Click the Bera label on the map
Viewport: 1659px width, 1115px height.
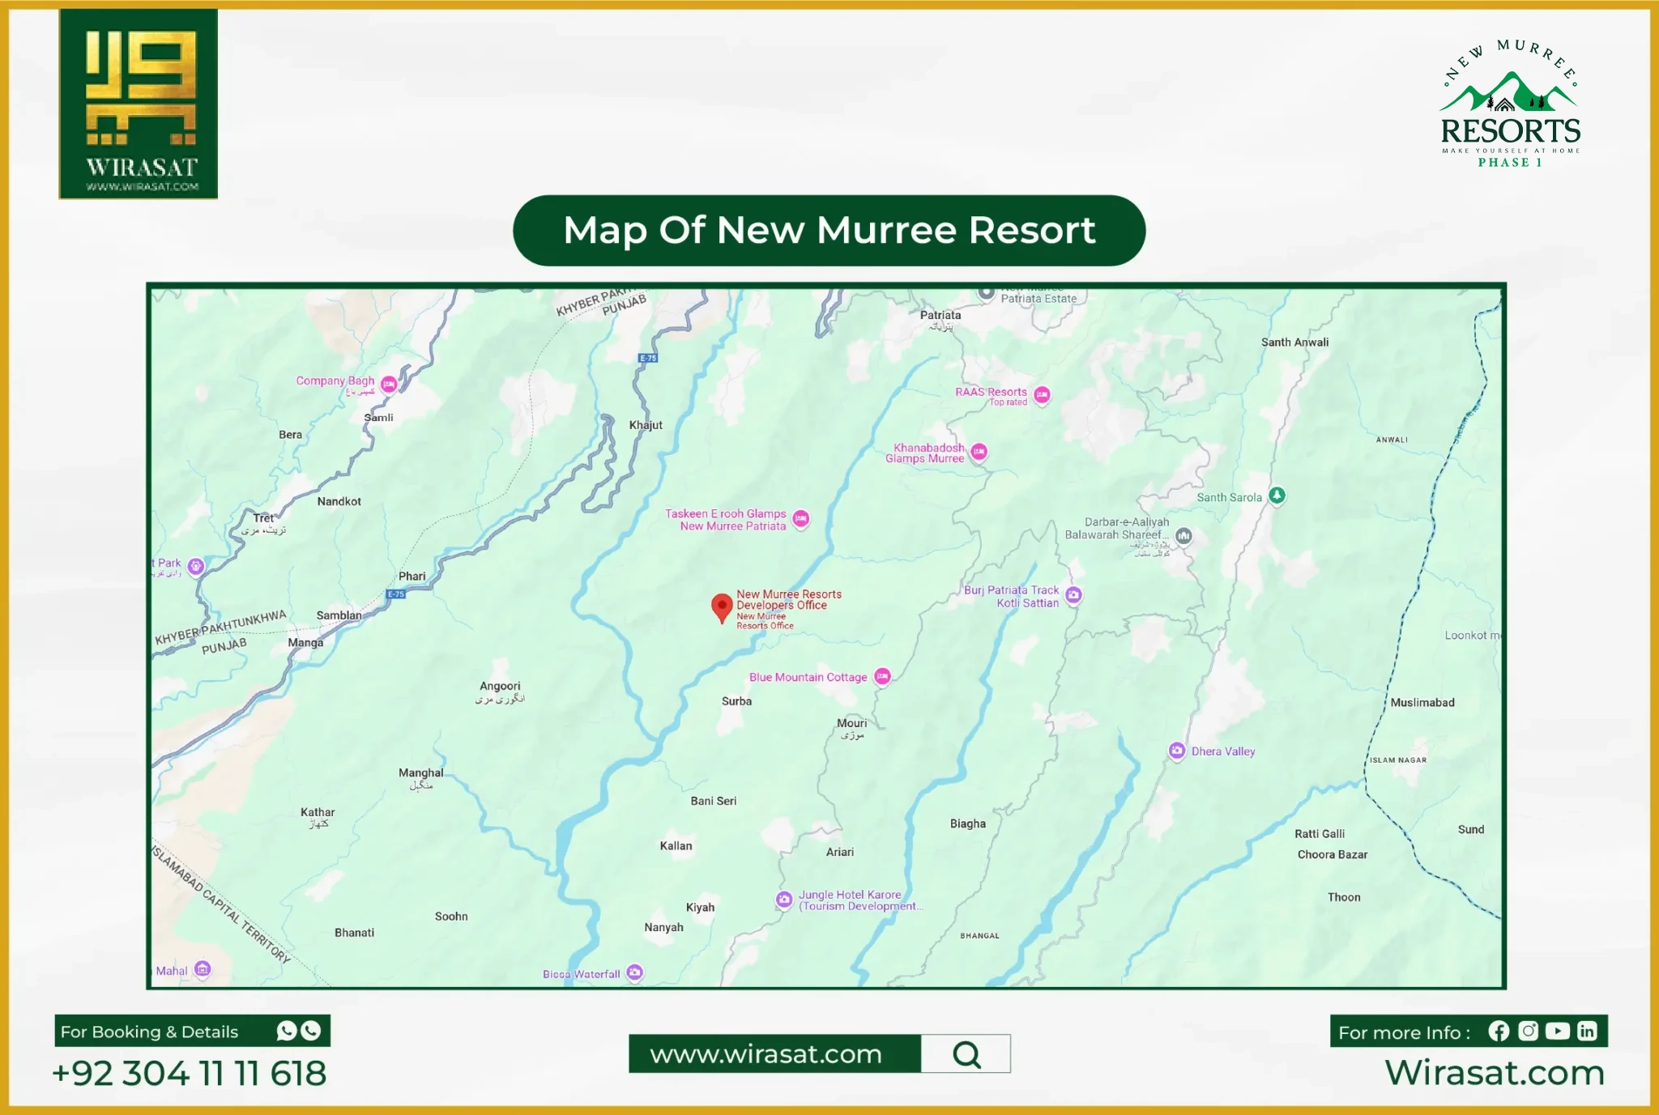tap(291, 435)
